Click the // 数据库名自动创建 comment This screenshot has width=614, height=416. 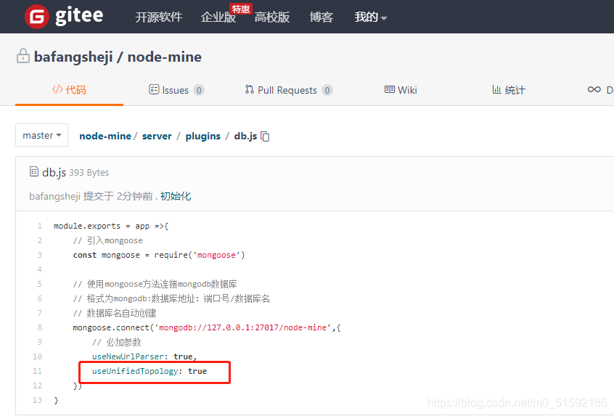click(x=115, y=313)
